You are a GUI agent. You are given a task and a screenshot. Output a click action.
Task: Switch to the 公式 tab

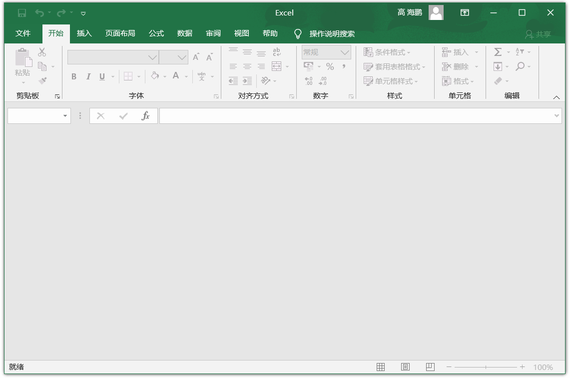[x=156, y=33]
